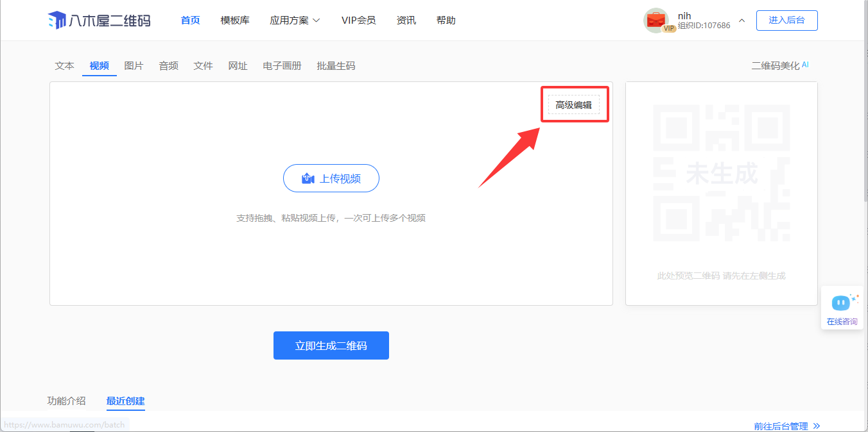Open the 首页 navigation item
Screen dimensions: 868x432
[x=190, y=21]
